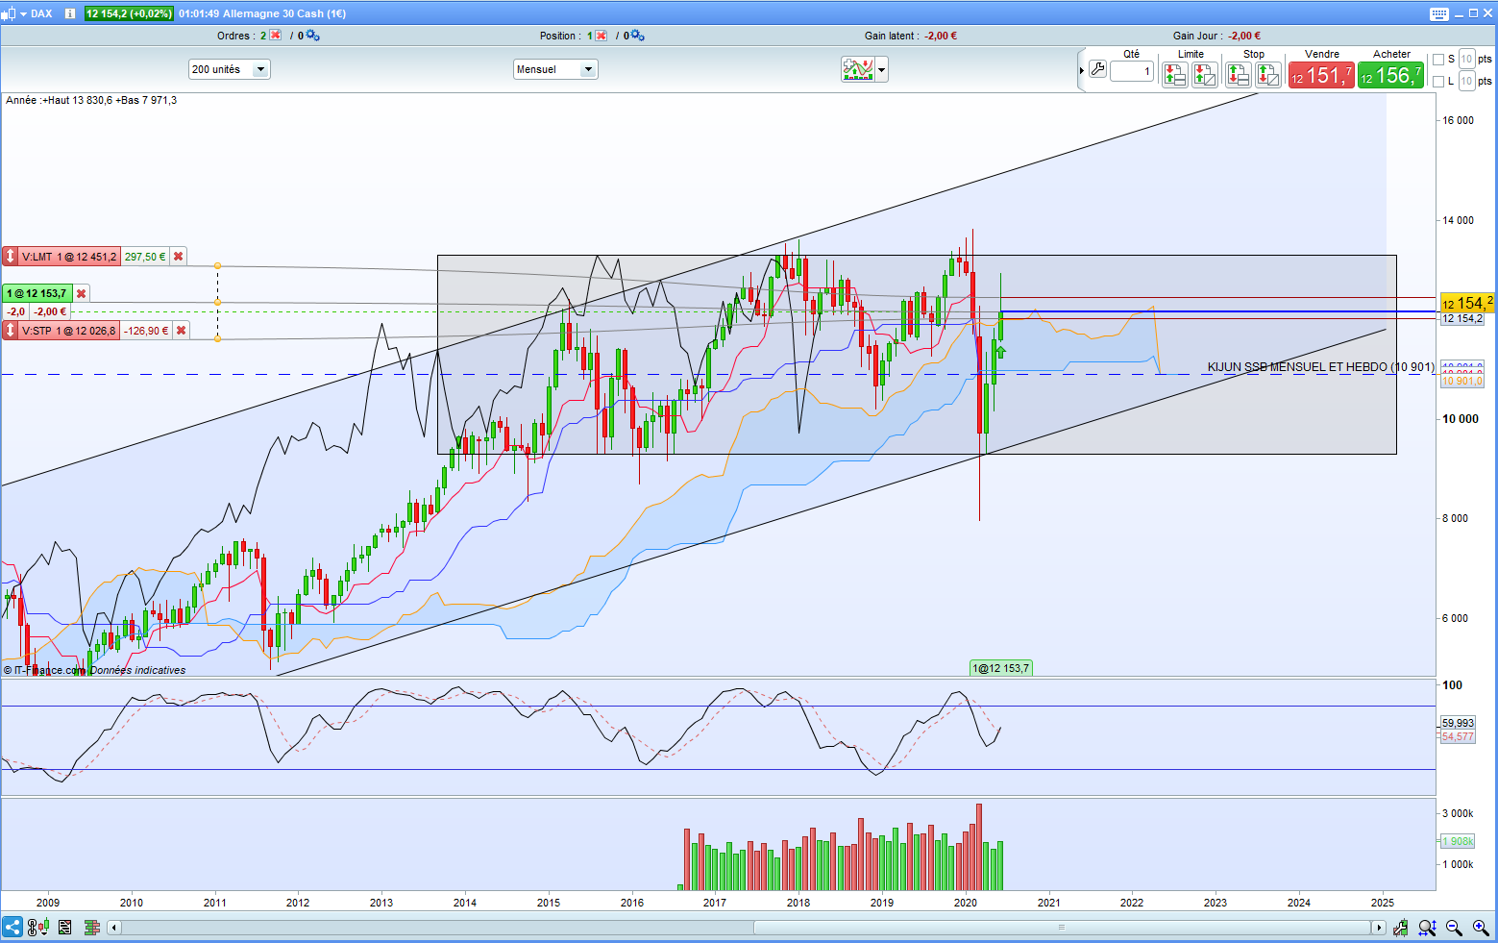Click the zoom in magnifier icon
The height and width of the screenshot is (943, 1498).
(1481, 928)
